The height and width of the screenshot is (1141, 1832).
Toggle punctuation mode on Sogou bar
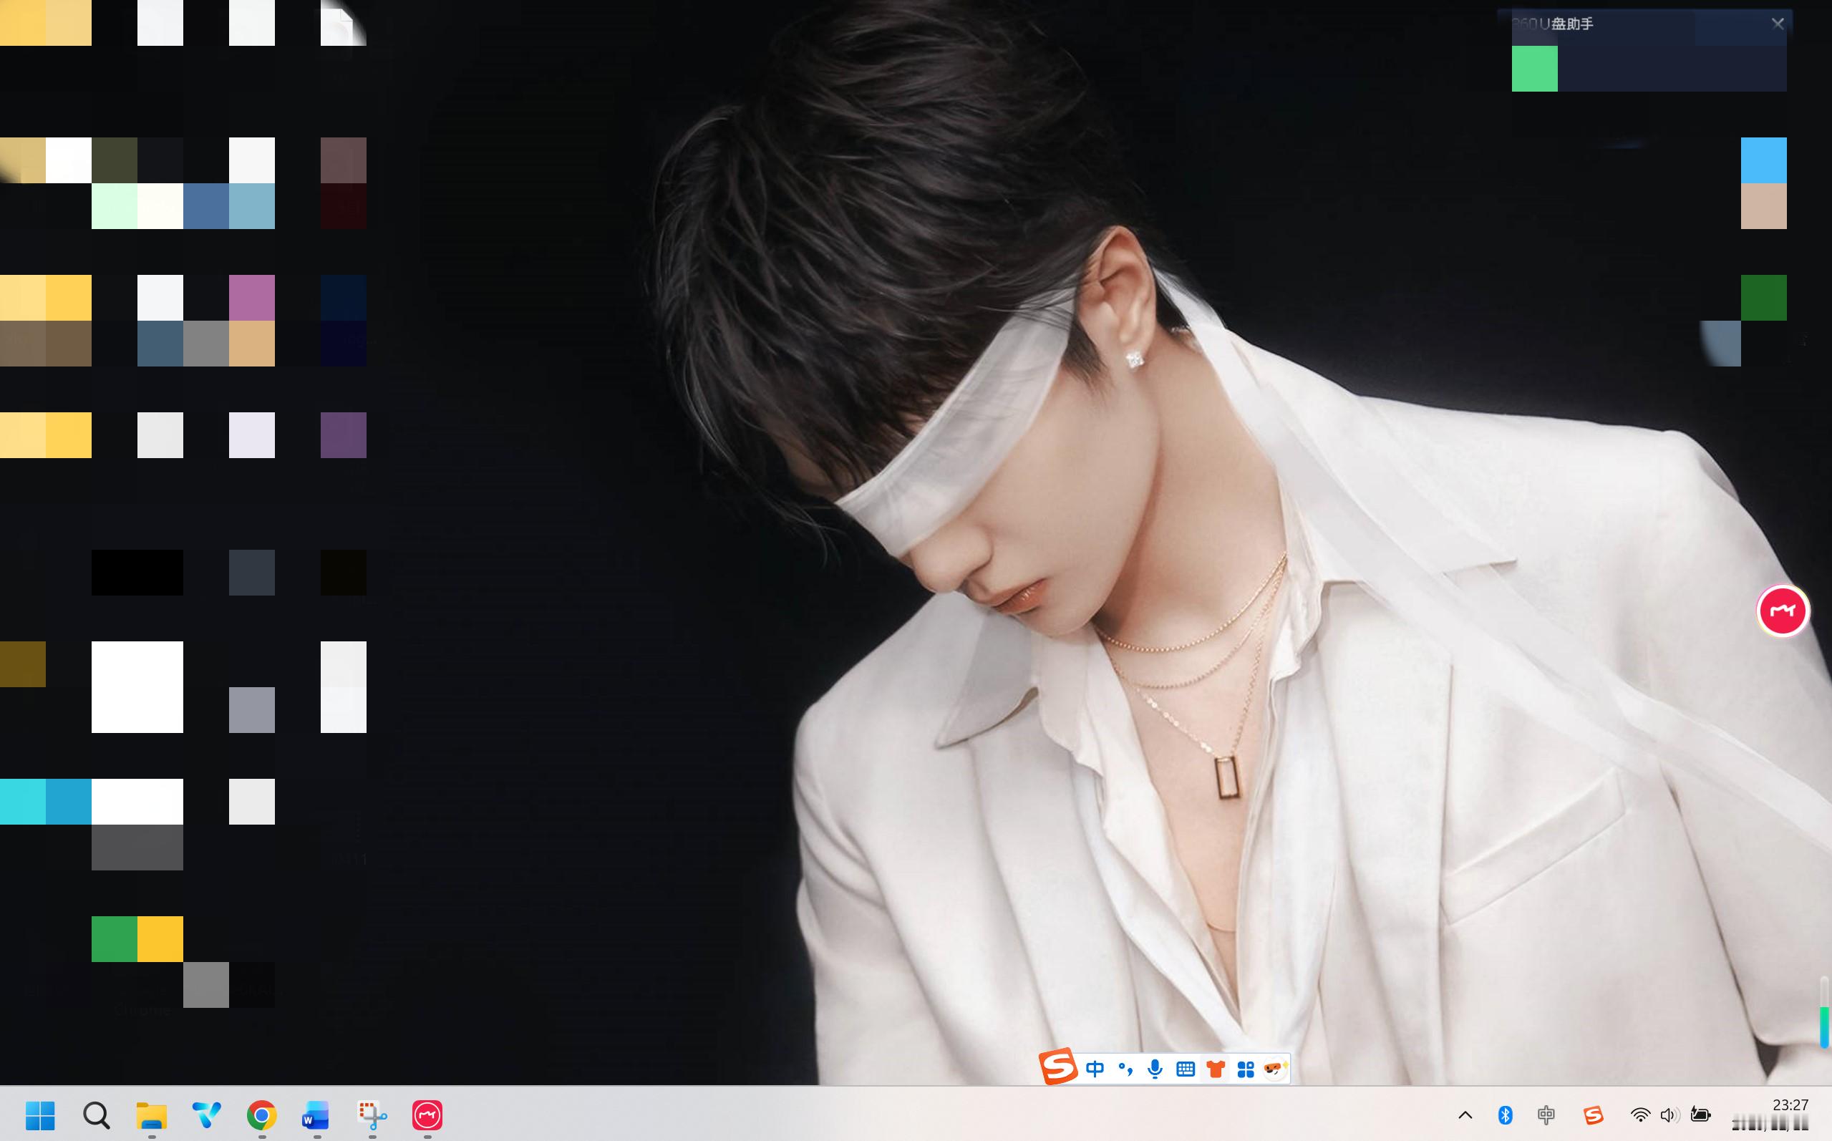tap(1125, 1069)
